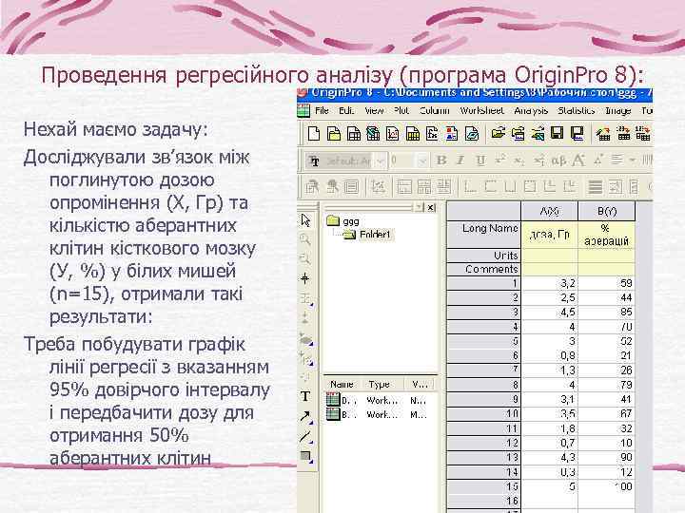
Task: Click the Import Single ASCII icon
Action: pos(623,134)
